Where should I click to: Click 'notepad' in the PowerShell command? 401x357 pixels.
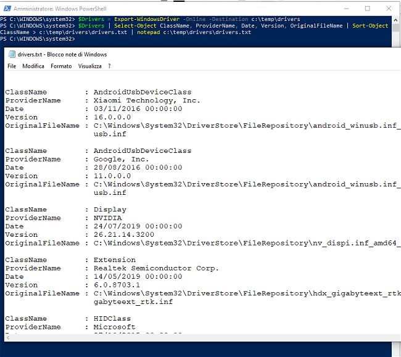[x=148, y=33]
